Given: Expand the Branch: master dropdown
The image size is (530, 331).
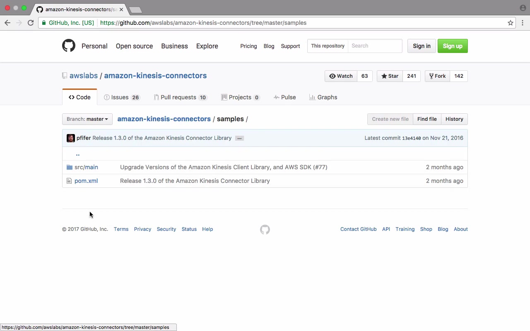Looking at the screenshot, I should 87,119.
